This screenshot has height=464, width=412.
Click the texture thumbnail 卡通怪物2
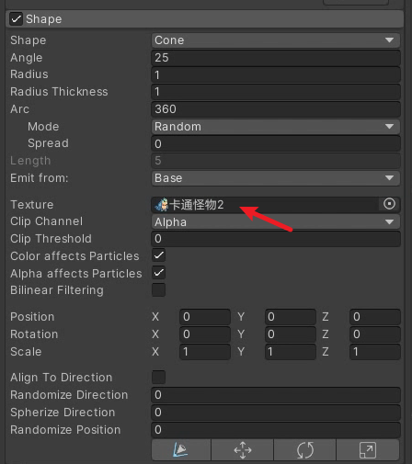[162, 205]
